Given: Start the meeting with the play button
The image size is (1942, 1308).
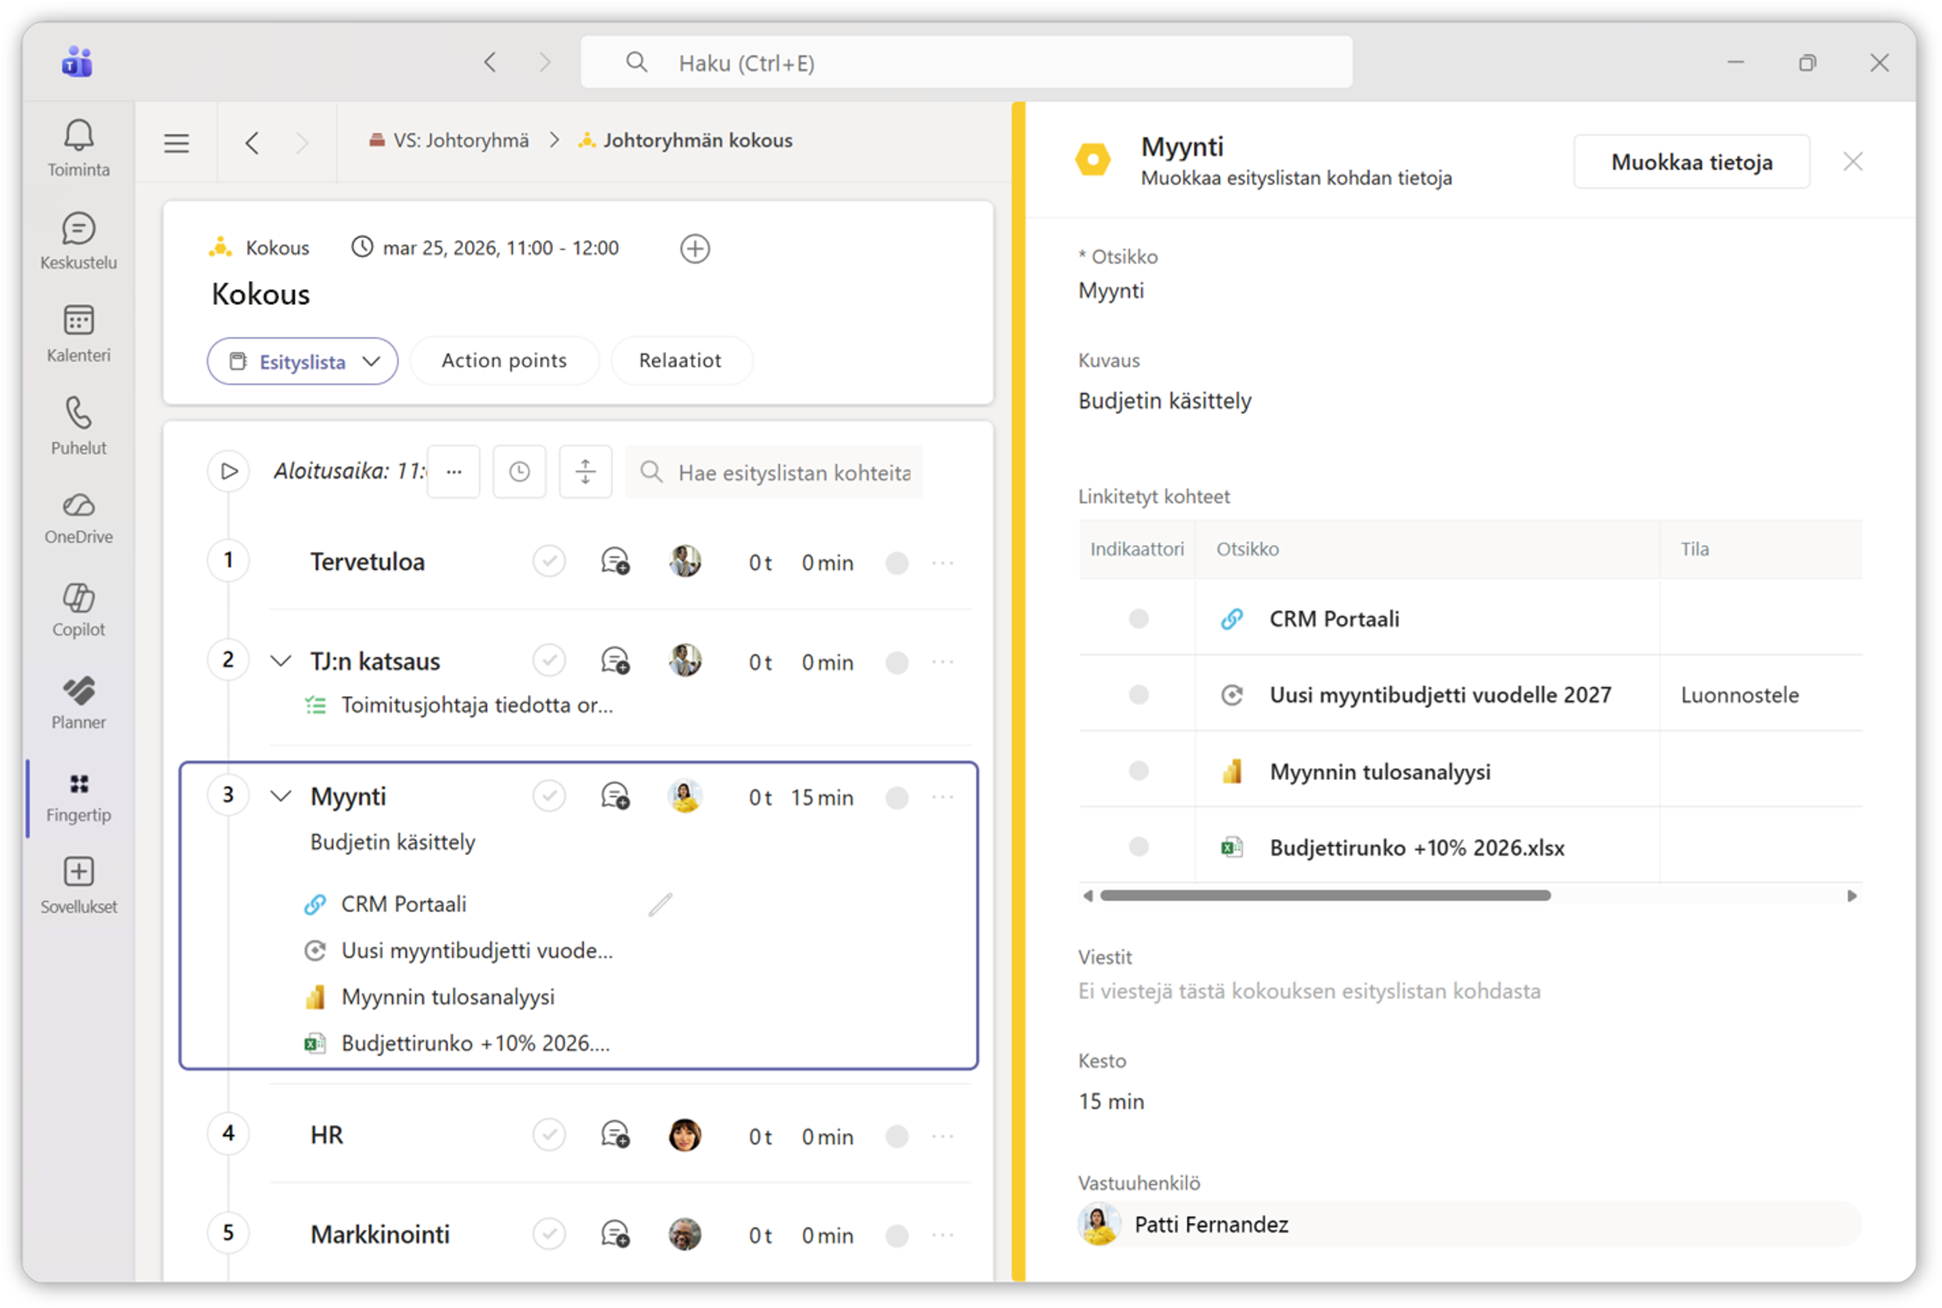Looking at the screenshot, I should point(228,471).
